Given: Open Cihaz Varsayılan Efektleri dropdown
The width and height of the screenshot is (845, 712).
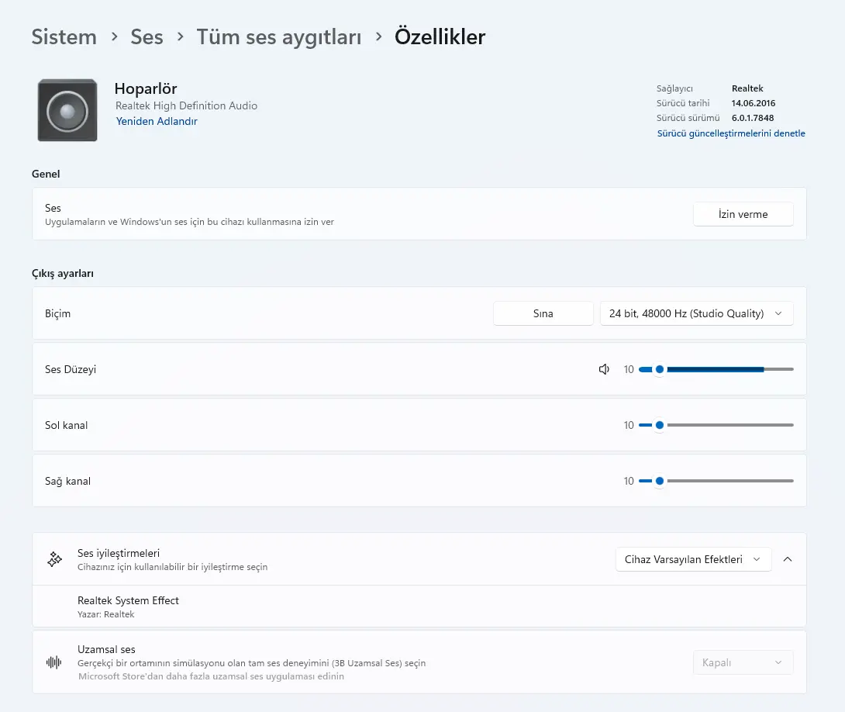Looking at the screenshot, I should 694,559.
